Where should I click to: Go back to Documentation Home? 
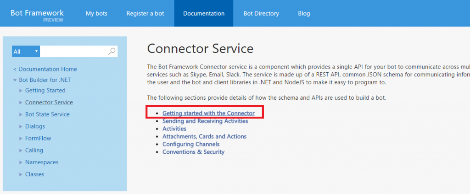45,69
